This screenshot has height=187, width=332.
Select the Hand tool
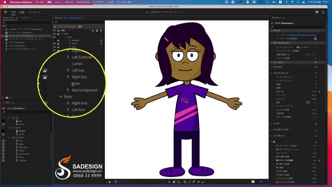pos(174,182)
